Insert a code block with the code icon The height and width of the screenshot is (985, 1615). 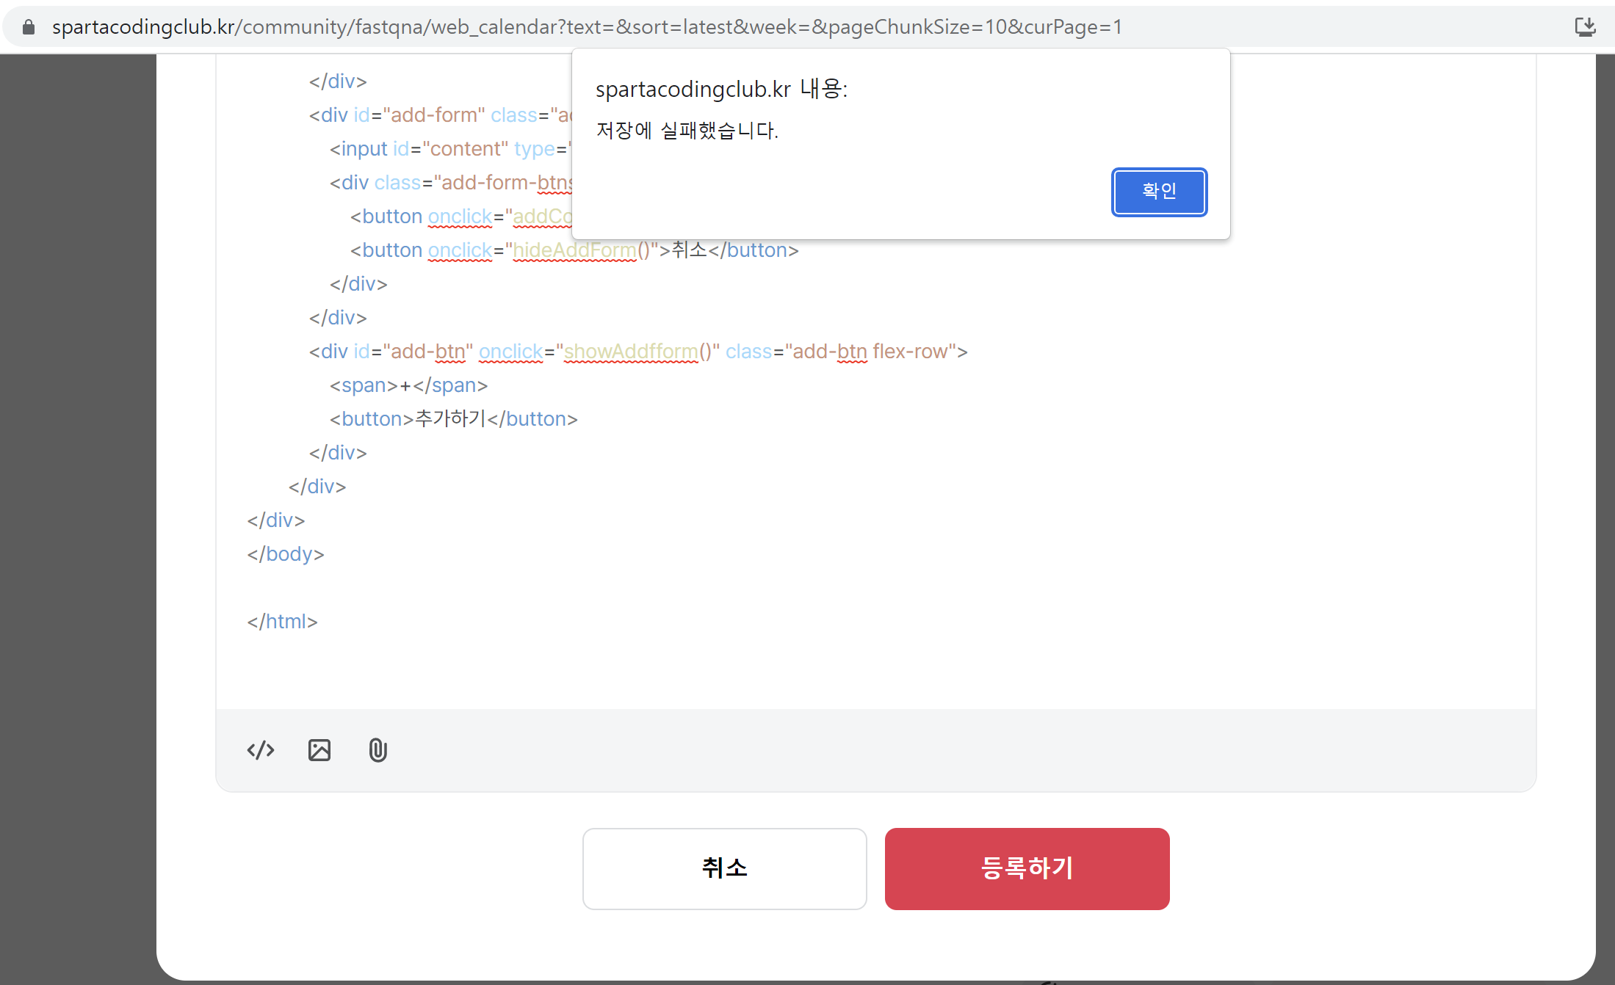[261, 750]
